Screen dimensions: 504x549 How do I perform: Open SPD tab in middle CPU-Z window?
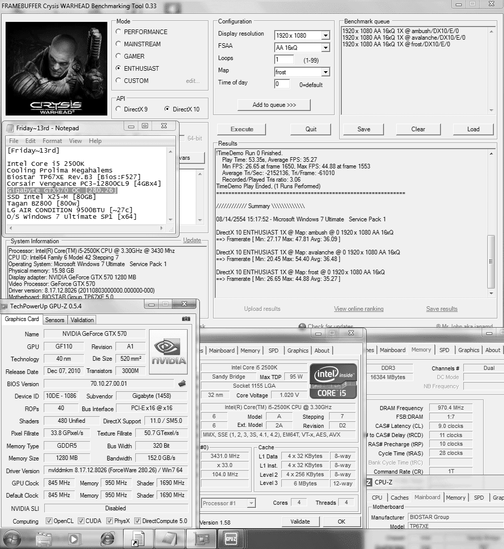(273, 351)
